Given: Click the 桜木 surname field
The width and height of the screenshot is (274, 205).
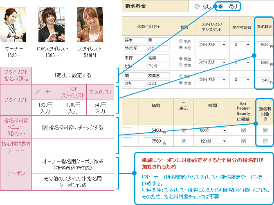Looking at the screenshot, I should pos(135,40).
